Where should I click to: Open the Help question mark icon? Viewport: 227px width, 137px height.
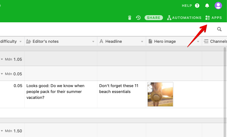tap(197, 6)
